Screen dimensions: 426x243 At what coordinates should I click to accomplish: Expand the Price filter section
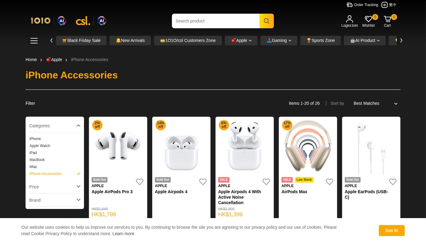[55, 187]
